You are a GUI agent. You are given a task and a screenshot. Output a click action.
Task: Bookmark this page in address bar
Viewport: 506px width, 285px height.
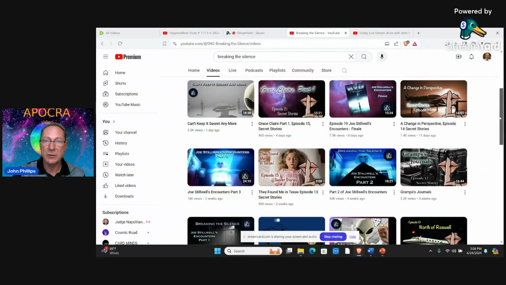point(164,44)
